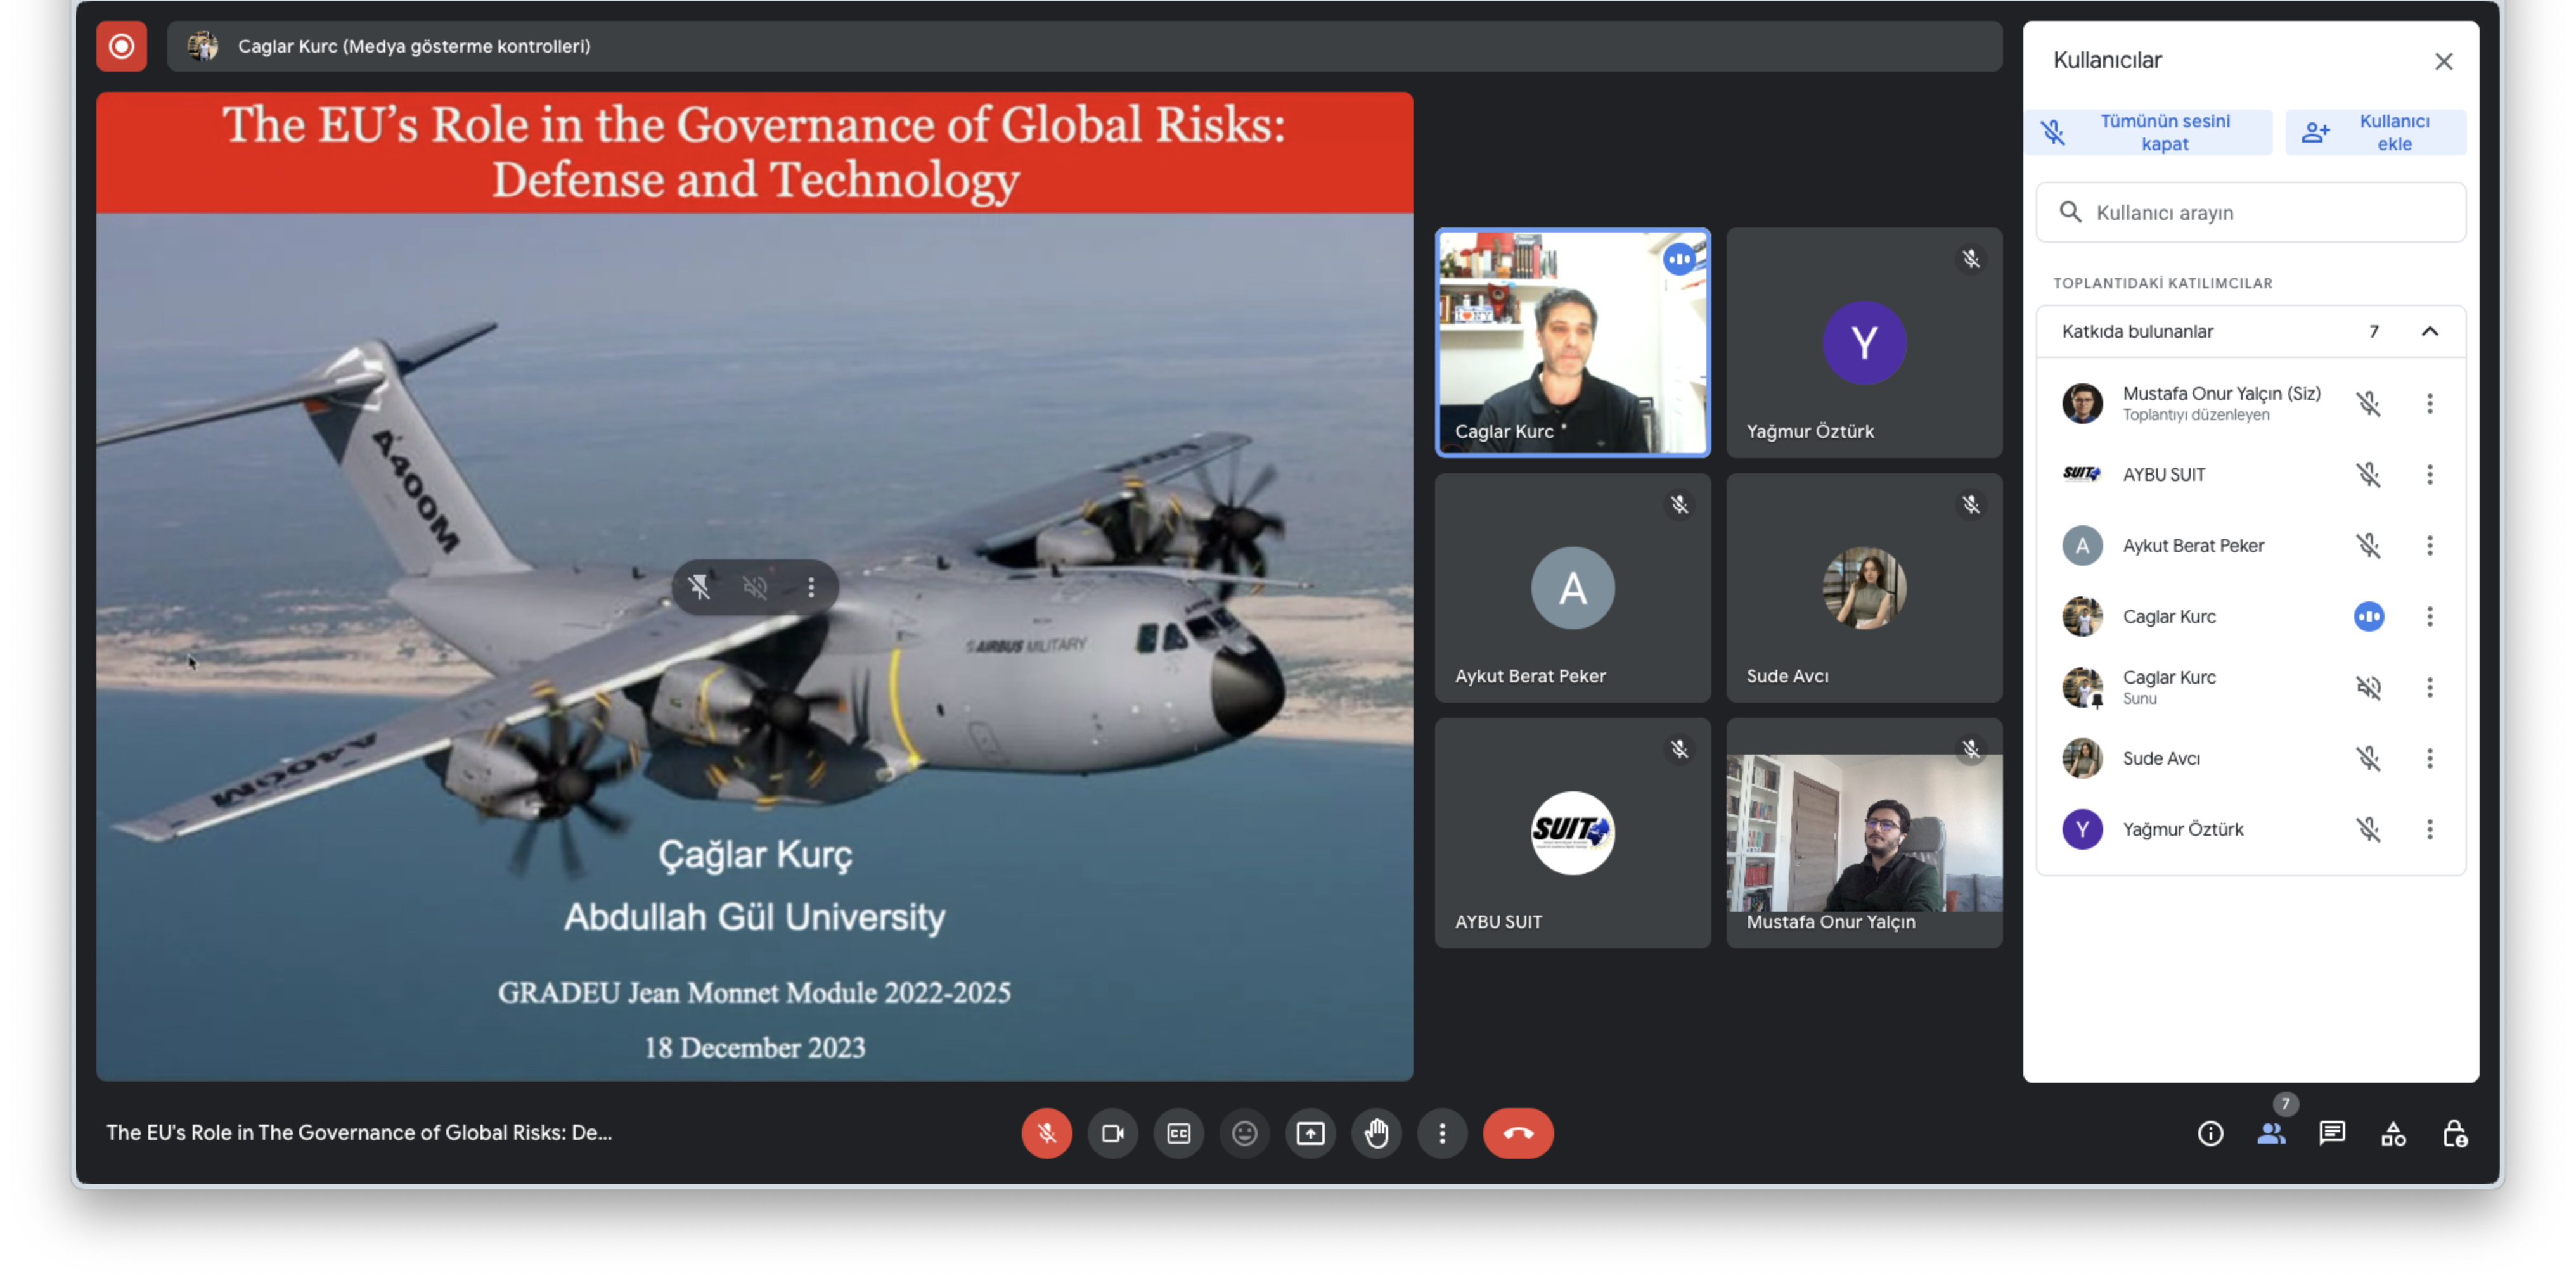Image resolution: width=2576 pixels, height=1283 pixels.
Task: Click the raise hand icon
Action: click(x=1376, y=1133)
